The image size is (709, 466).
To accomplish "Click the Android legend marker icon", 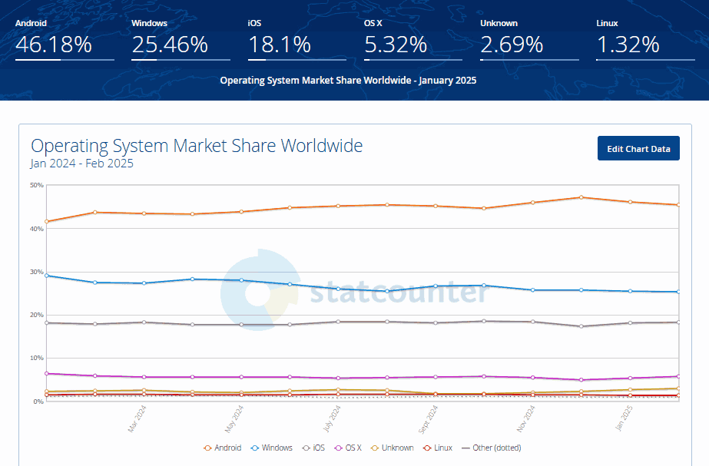I will (207, 448).
